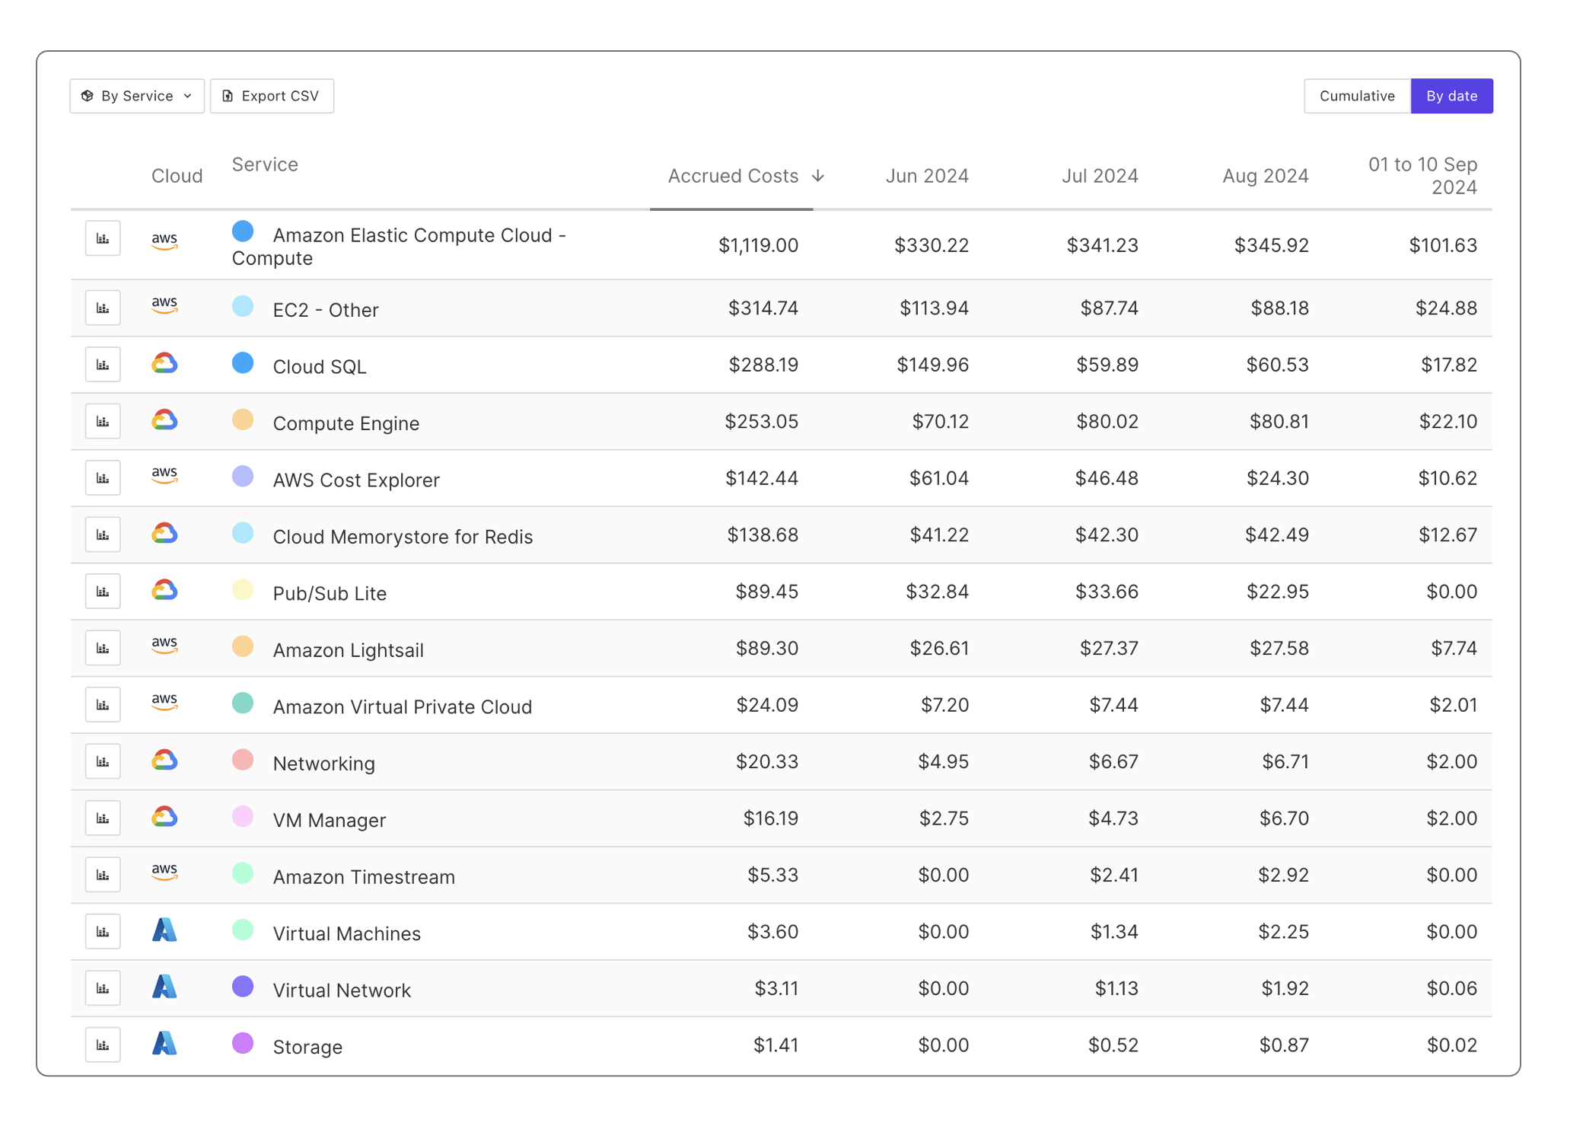Show chart for Cloud SQL row

tap(103, 365)
